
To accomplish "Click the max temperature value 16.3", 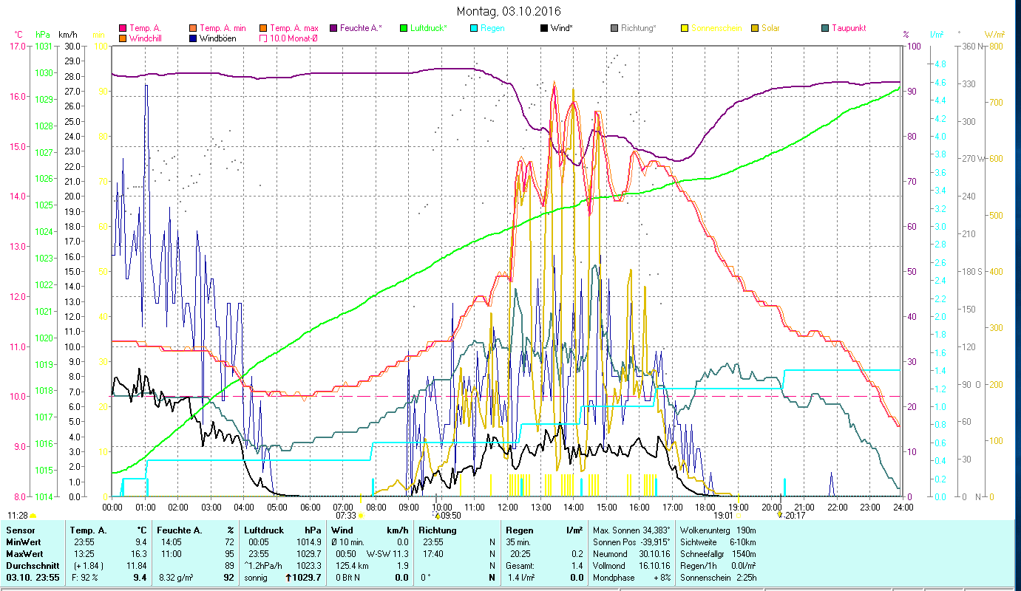I will [139, 554].
